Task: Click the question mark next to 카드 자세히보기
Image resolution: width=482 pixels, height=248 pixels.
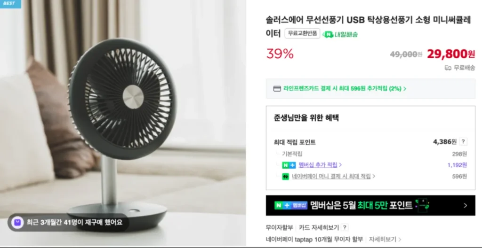Action: click(345, 227)
